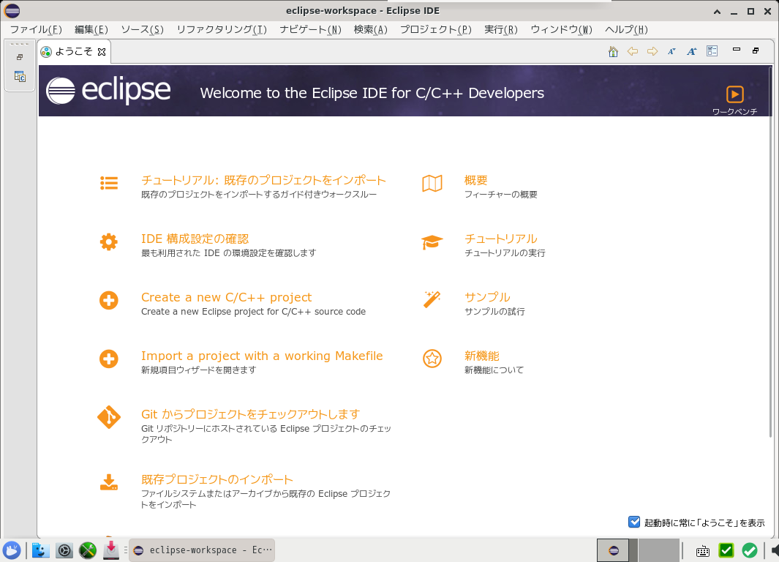Image resolution: width=779 pixels, height=562 pixels.
Task: Click the download tray icon beside 既存プロジェクトのインポート
Action: (x=109, y=482)
